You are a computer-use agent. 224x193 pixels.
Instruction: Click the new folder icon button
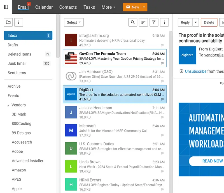(8, 22)
